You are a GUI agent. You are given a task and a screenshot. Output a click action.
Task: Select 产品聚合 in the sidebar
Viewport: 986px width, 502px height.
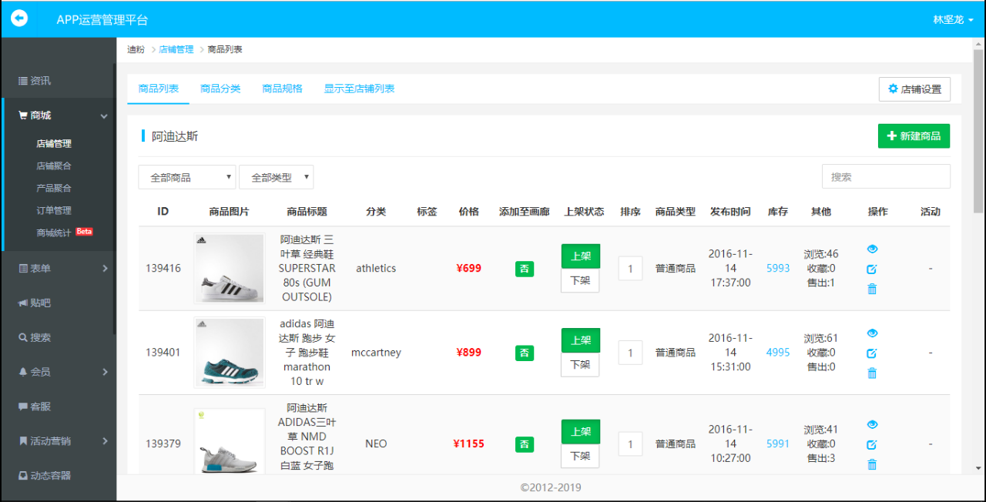click(54, 188)
